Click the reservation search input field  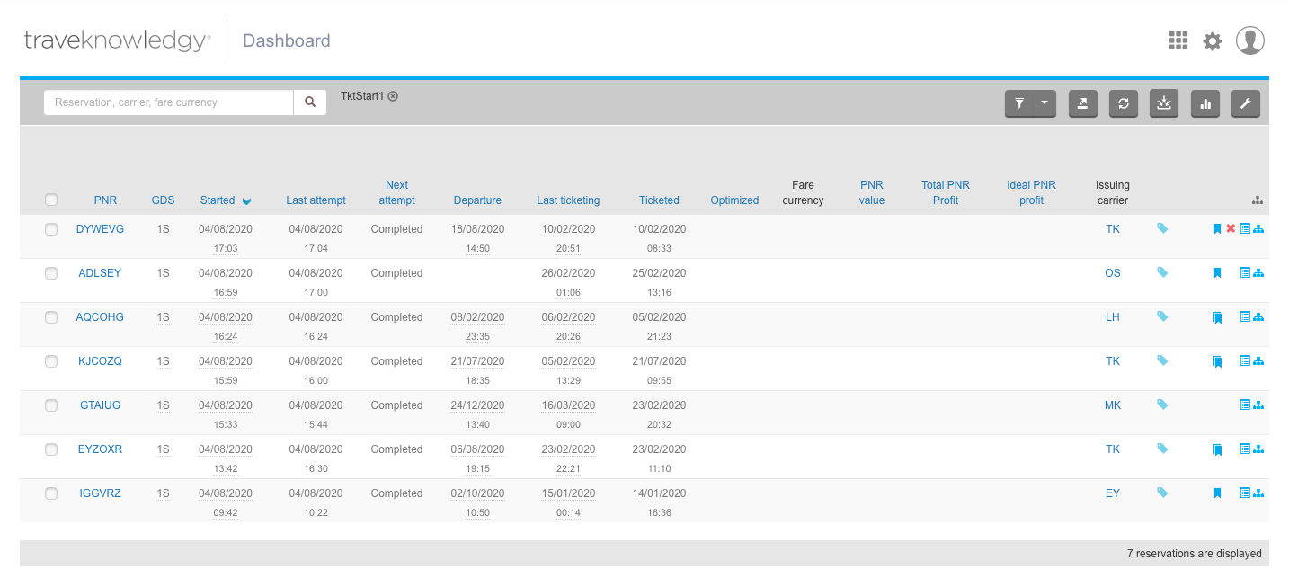(x=169, y=102)
